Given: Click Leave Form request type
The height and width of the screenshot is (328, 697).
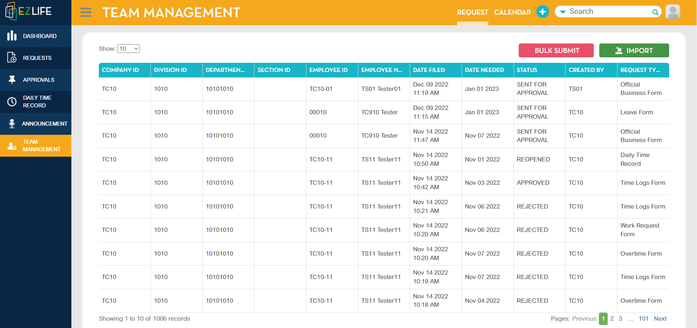Looking at the screenshot, I should point(637,112).
